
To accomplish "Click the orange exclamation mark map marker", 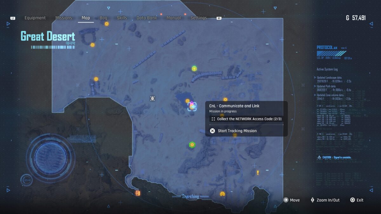I will tap(258, 172).
